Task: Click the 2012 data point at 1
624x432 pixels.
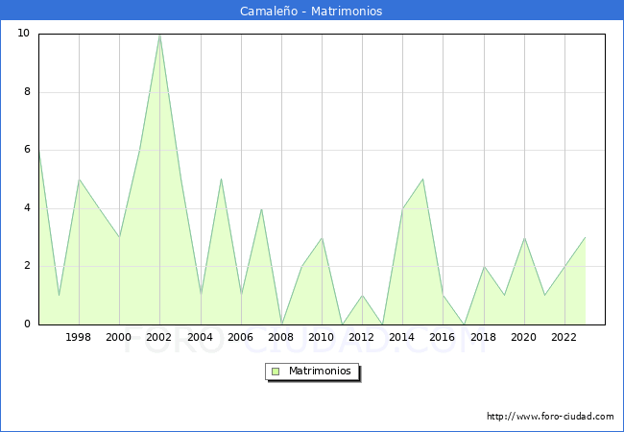Action: pyautogui.click(x=362, y=296)
